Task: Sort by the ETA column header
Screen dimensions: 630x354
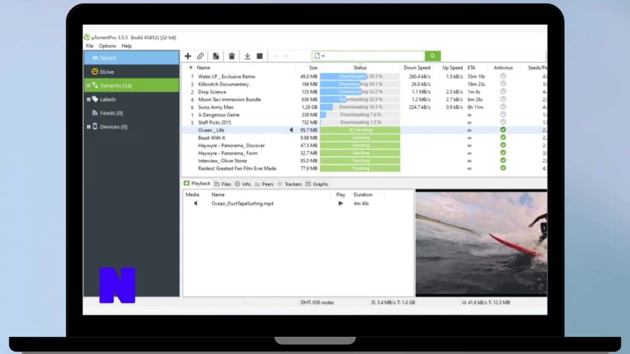Action: [x=471, y=68]
